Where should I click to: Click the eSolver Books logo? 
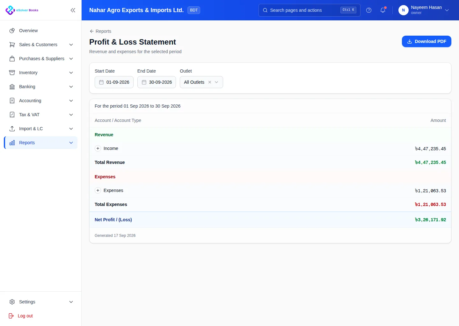(x=22, y=10)
